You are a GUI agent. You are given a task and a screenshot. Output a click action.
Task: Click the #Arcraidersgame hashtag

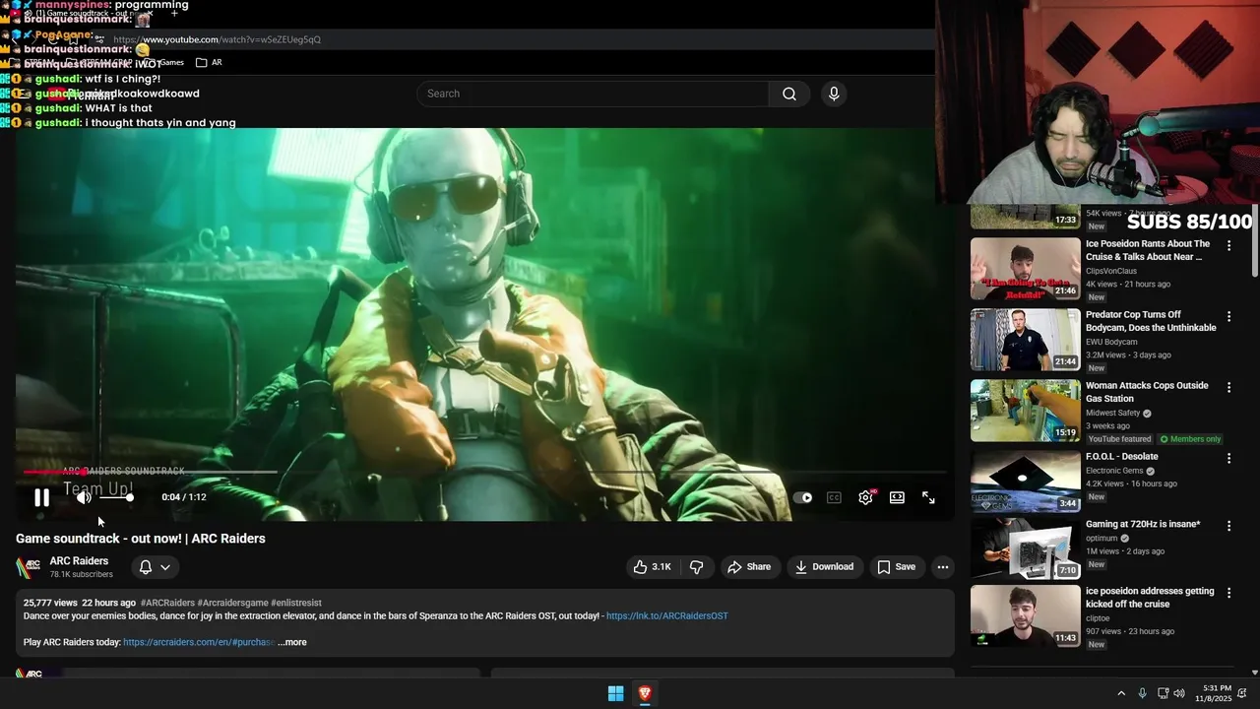(x=232, y=603)
